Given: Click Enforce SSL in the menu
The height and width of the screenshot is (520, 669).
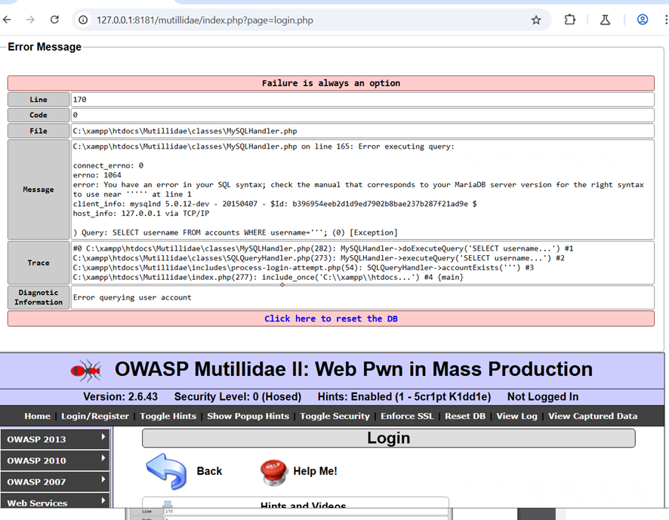Looking at the screenshot, I should tap(407, 416).
